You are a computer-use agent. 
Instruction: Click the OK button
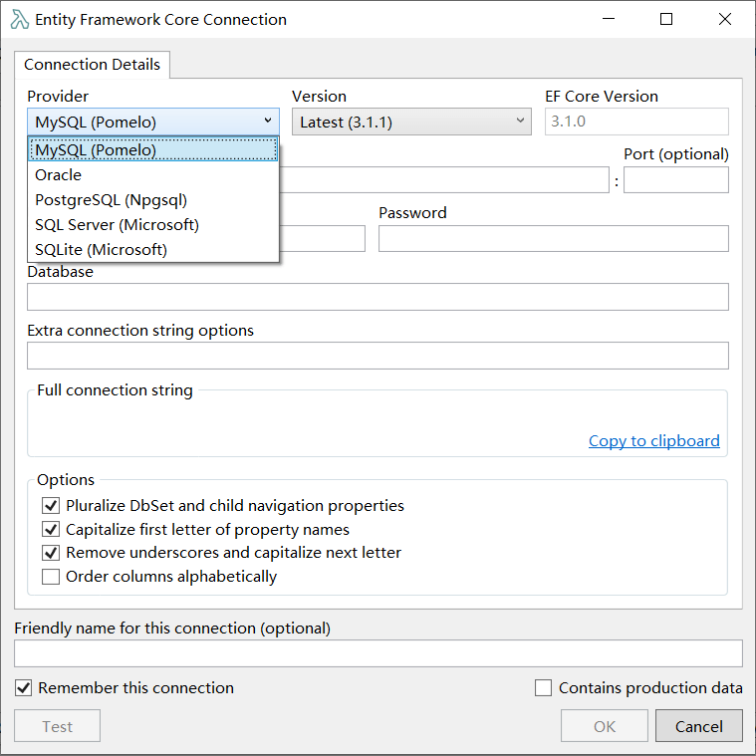click(x=605, y=726)
